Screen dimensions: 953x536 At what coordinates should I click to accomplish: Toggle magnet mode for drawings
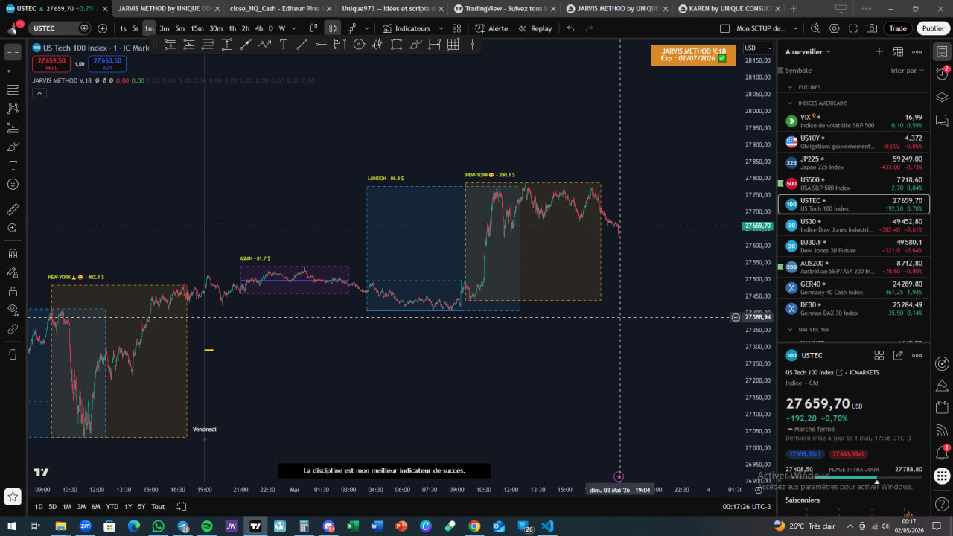(13, 254)
